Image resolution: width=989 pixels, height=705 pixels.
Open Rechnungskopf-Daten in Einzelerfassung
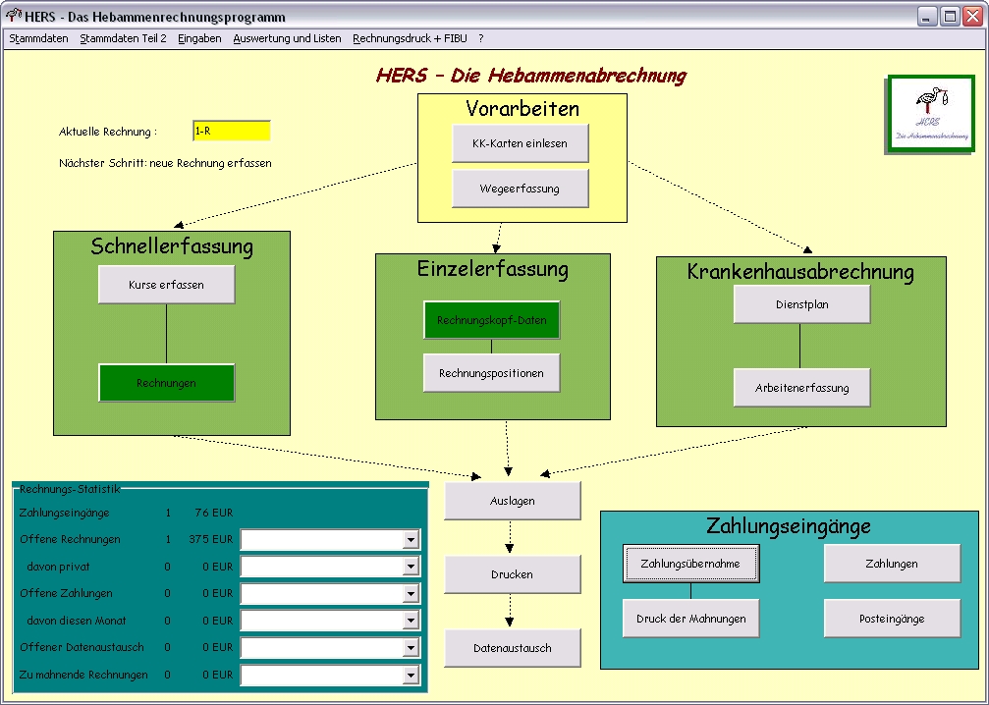(x=491, y=320)
